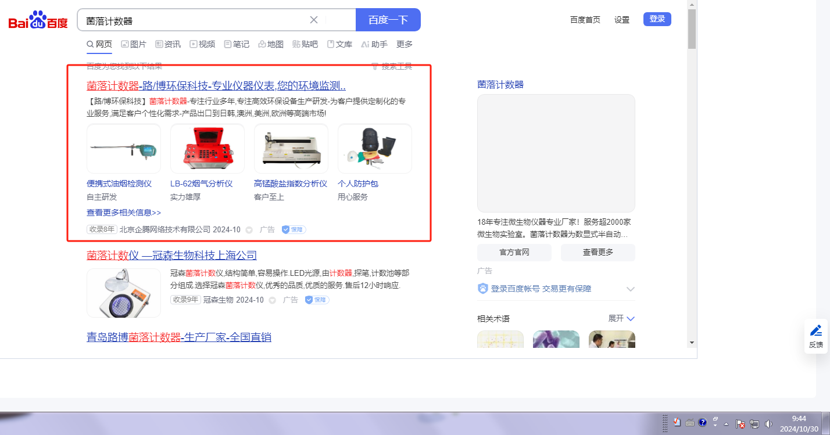Viewport: 830px width, 435px height.
Task: Click the 官方官网 button
Action: (514, 253)
